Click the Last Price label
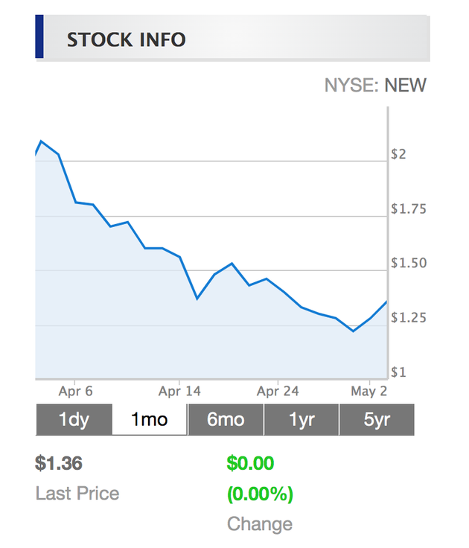This screenshot has height=548, width=469. pyautogui.click(x=77, y=493)
